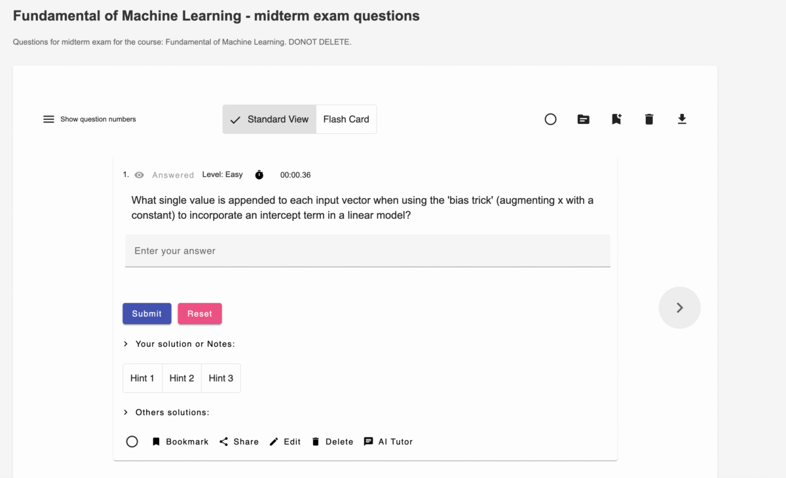Toggle the eye visibility icon beside Answered

(x=139, y=175)
